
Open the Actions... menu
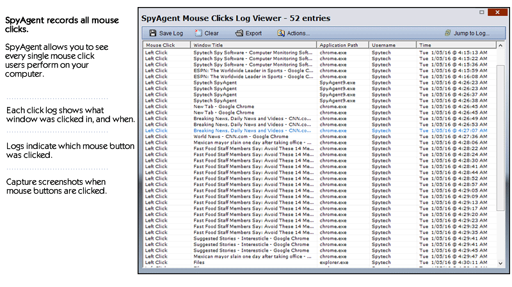pyautogui.click(x=298, y=33)
